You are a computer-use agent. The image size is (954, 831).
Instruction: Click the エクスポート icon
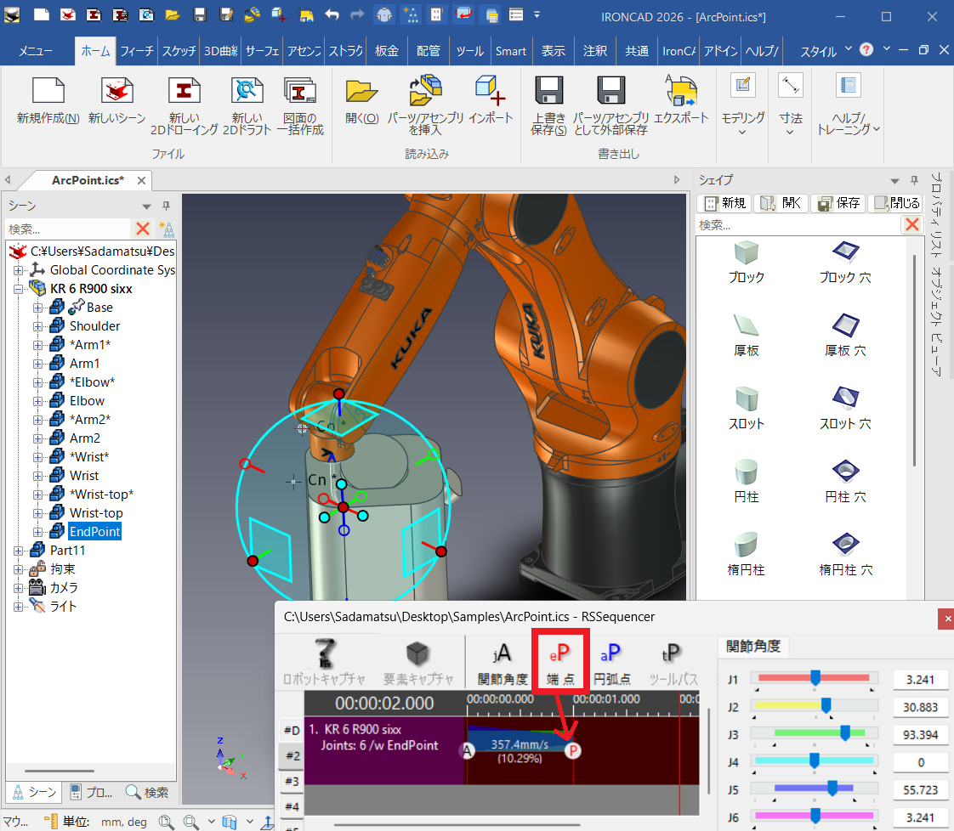click(x=681, y=101)
